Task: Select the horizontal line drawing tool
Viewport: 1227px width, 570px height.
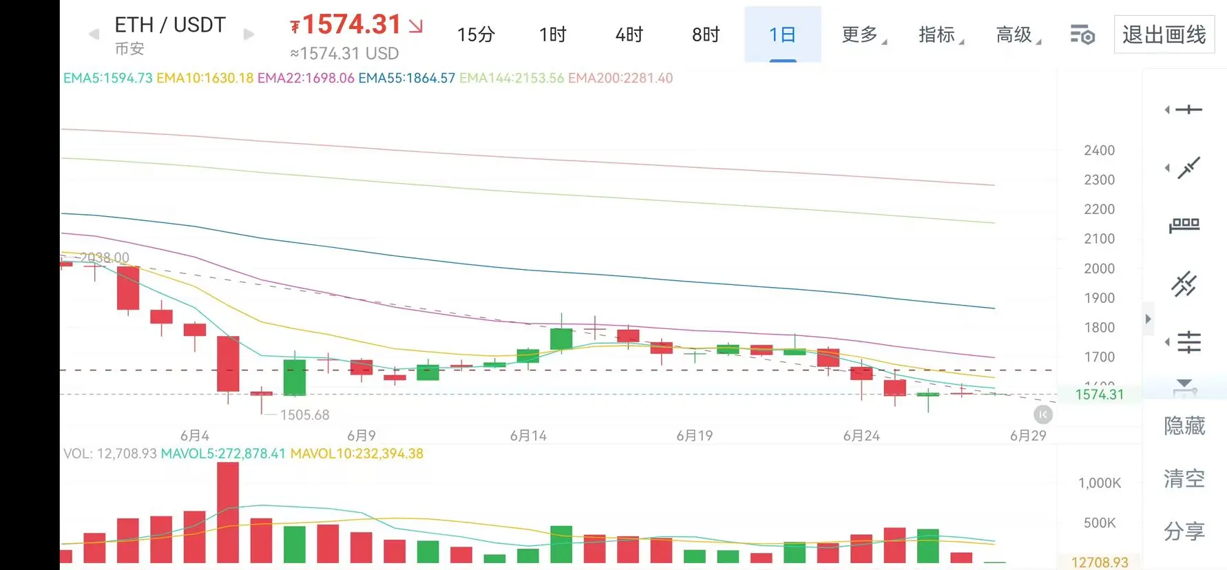Action: click(1189, 109)
